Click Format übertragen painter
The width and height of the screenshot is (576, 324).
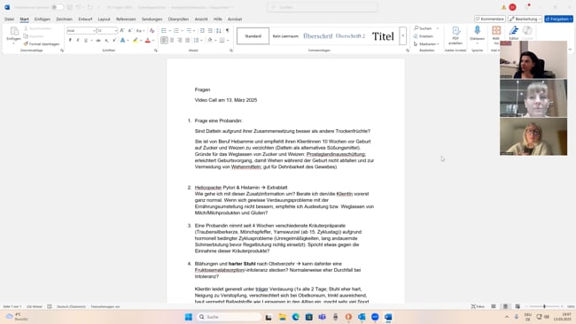[41, 44]
